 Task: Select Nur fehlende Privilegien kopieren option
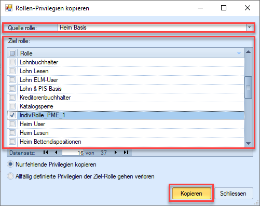(10, 164)
